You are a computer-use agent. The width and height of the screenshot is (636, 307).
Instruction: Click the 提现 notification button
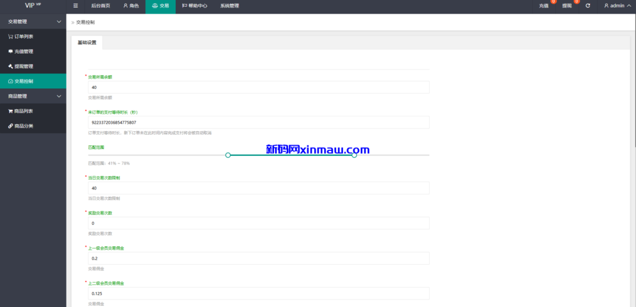point(566,6)
